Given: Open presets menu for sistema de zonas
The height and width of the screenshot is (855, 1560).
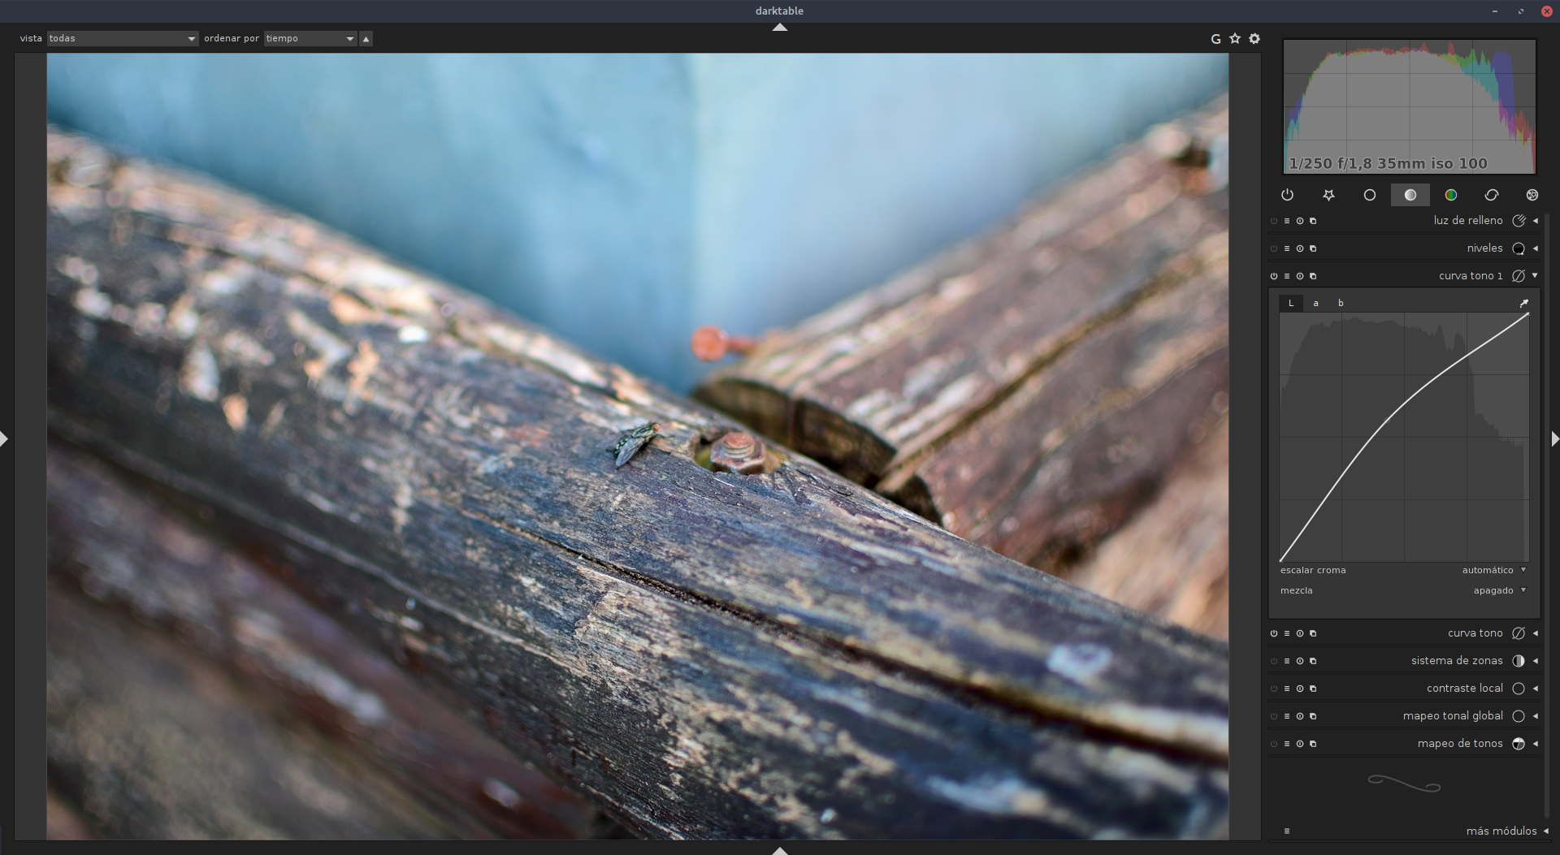Looking at the screenshot, I should [1287, 661].
